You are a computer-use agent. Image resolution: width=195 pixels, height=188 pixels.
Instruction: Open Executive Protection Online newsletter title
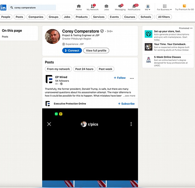point(70,104)
